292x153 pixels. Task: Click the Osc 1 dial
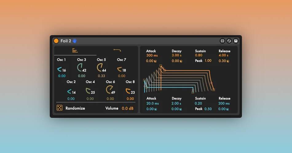point(59,69)
